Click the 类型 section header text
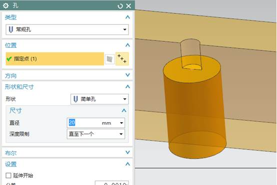Viewport: 277px width, 185px height. click(10, 17)
